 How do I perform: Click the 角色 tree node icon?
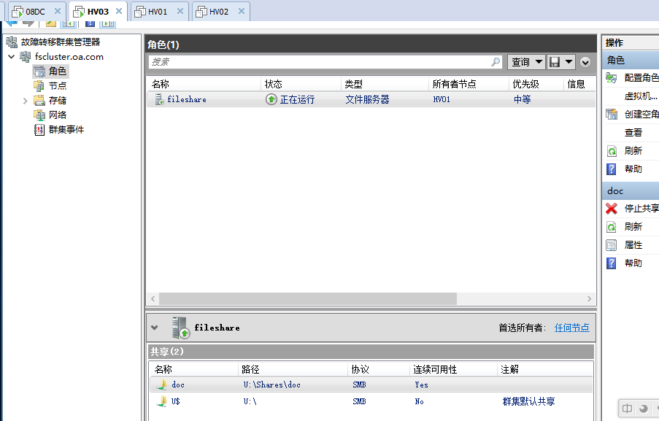pyautogui.click(x=39, y=72)
